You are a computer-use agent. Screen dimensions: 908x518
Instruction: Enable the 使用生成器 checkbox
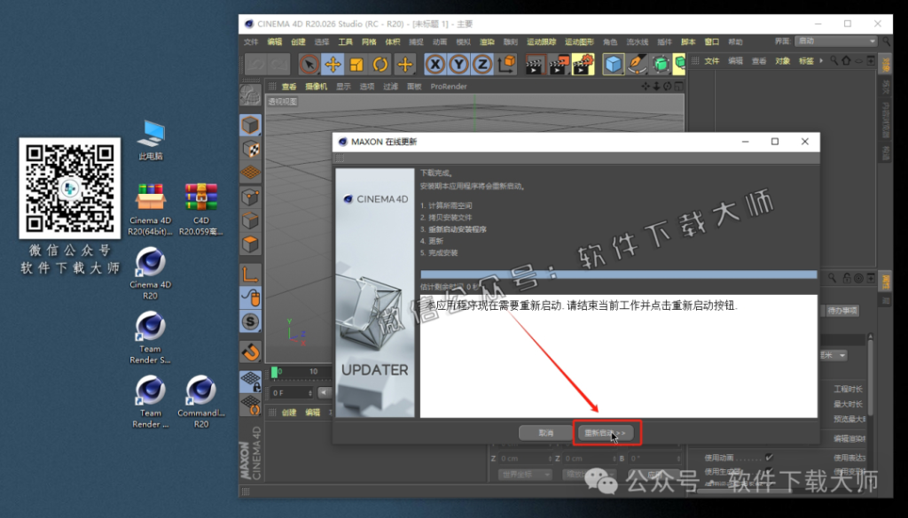(769, 470)
